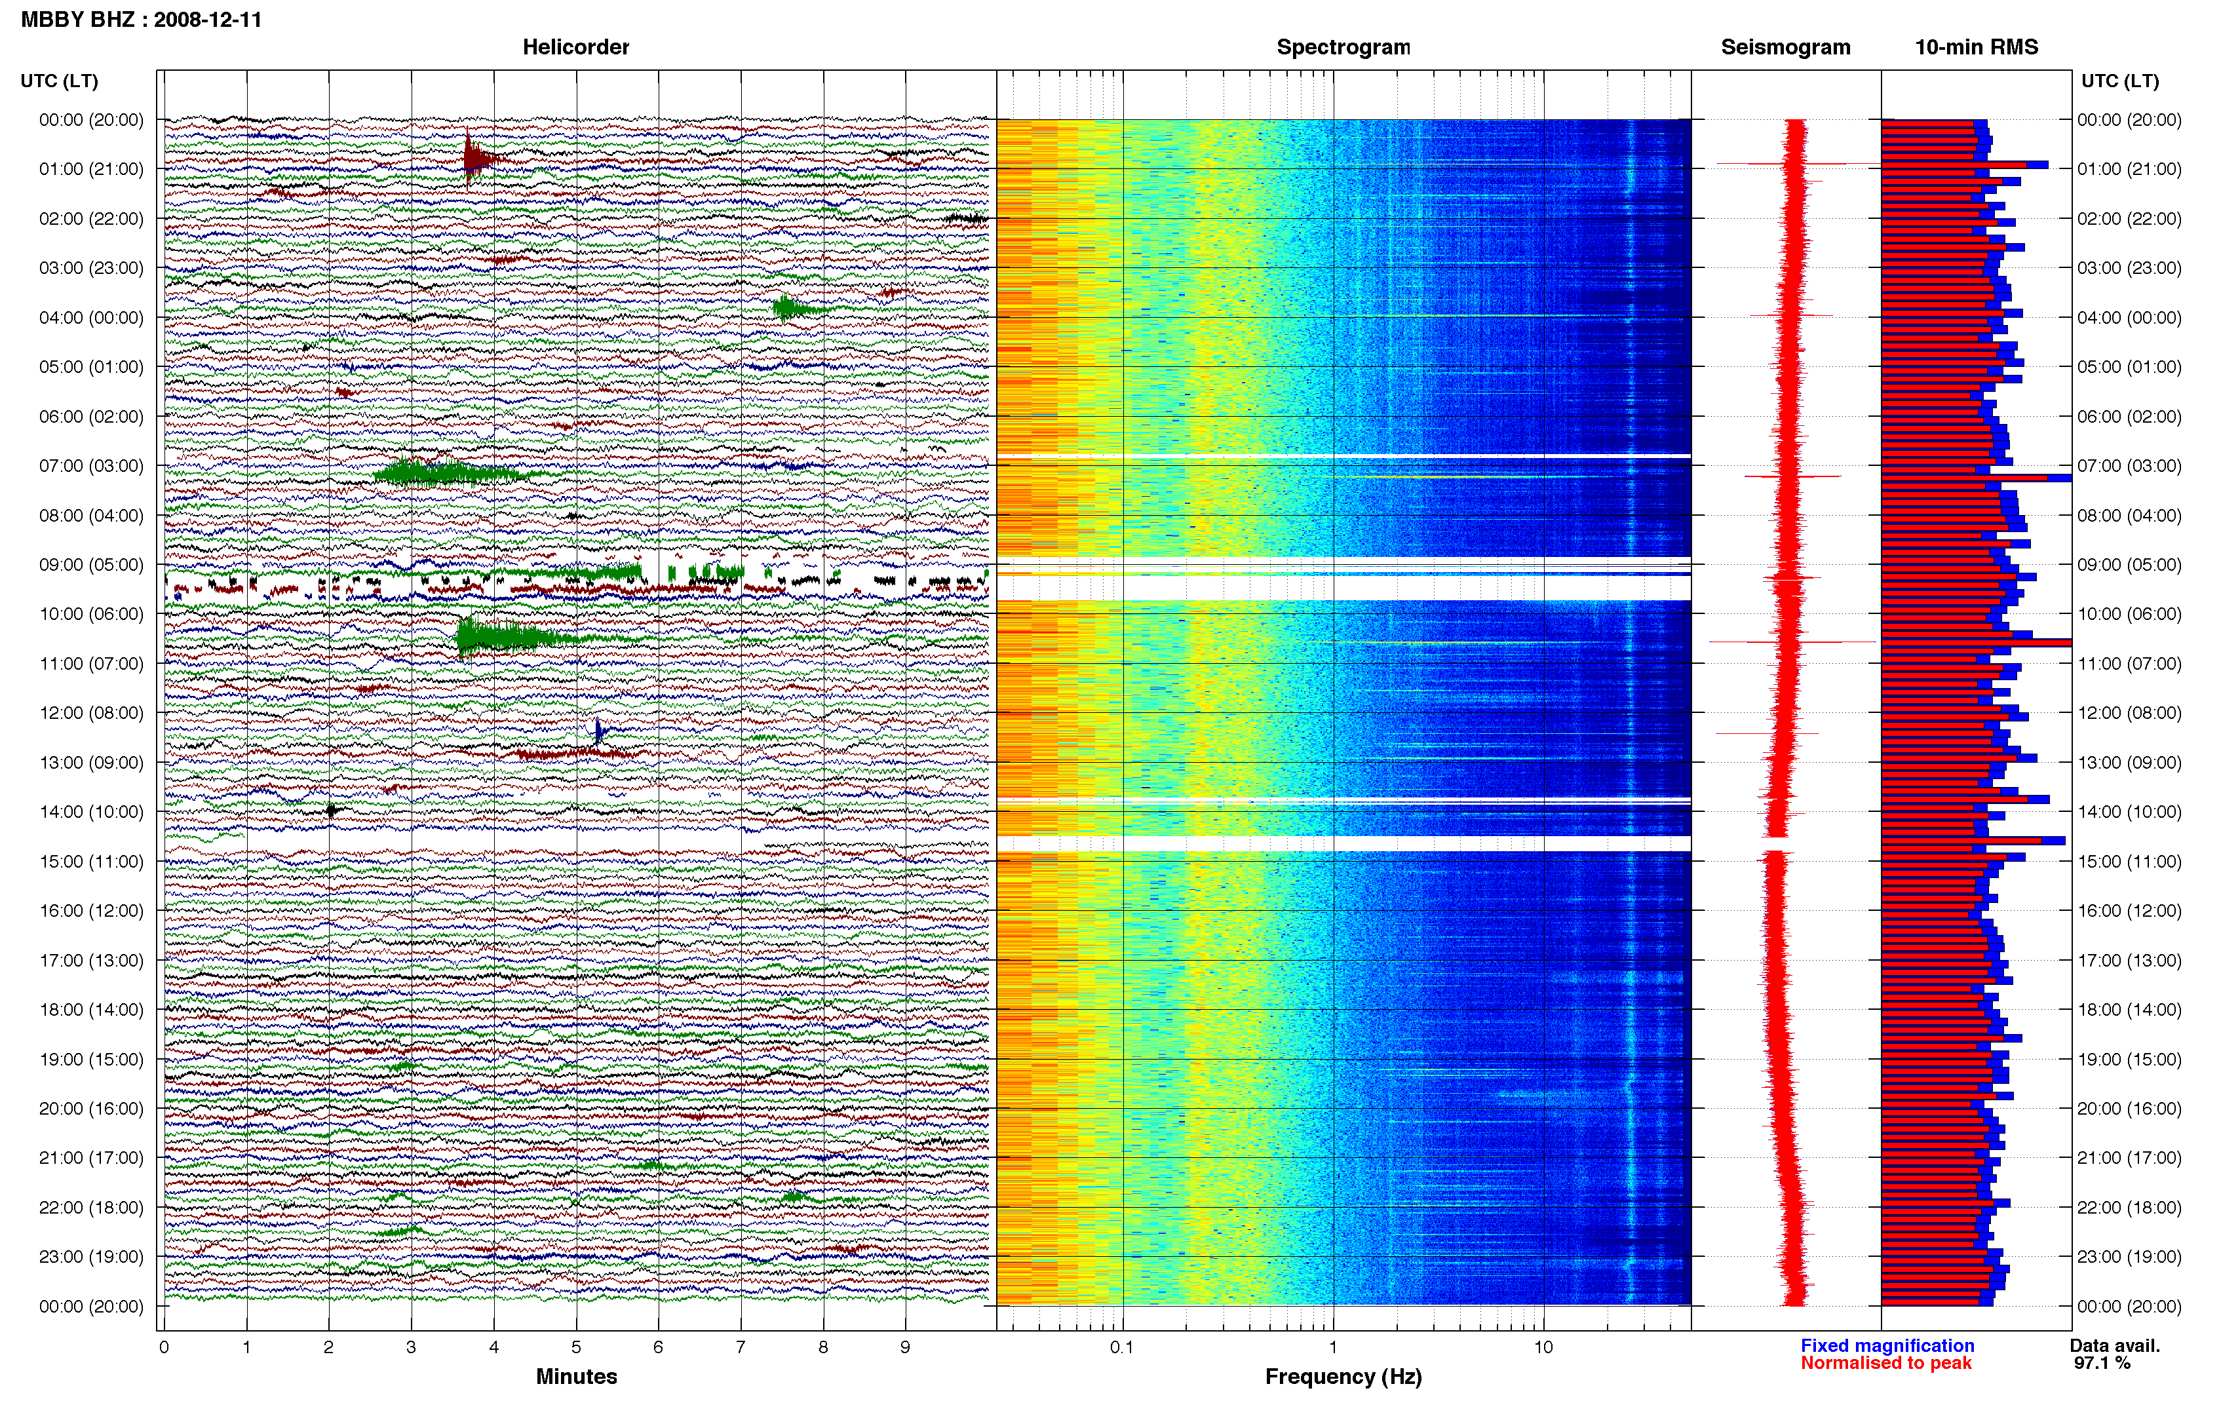This screenshot has width=2240, height=1401.
Task: Click the thick white spectrogram gap before 15:00
Action: pos(1343,844)
